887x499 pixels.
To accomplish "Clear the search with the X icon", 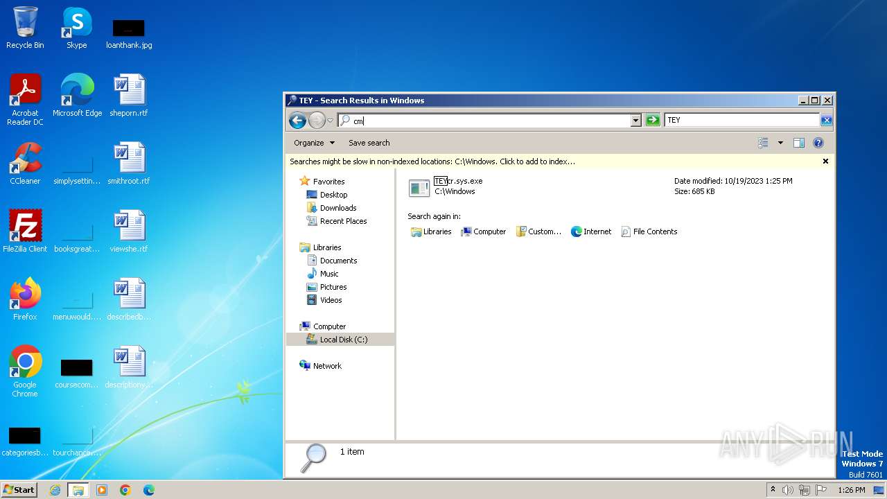I will point(826,121).
